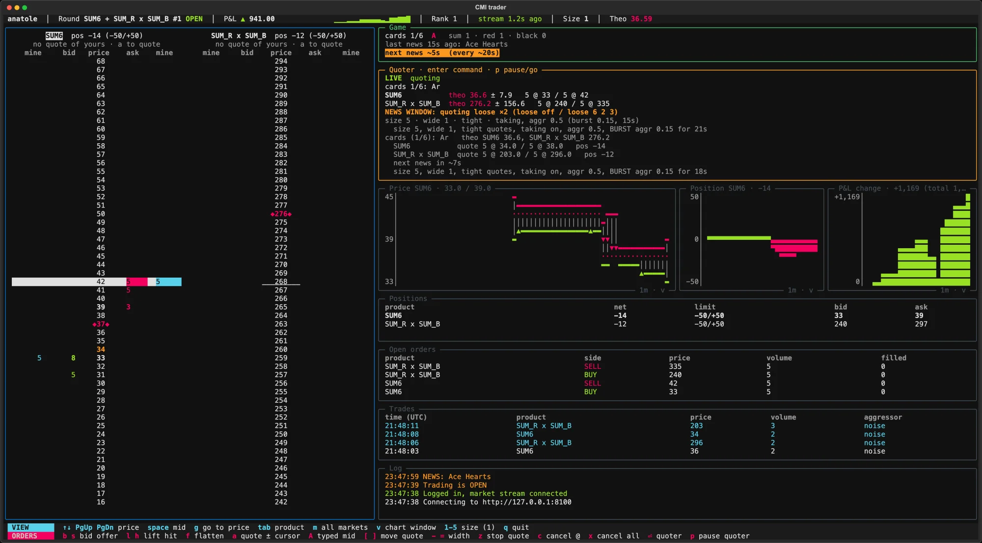Click the pink ask size 5 at price 42
This screenshot has width=982, height=543.
coord(136,282)
